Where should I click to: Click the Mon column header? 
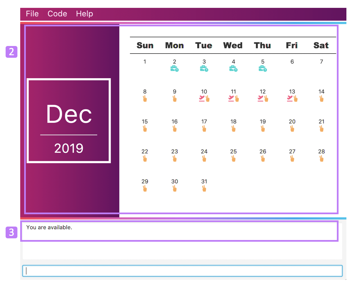pyautogui.click(x=174, y=45)
